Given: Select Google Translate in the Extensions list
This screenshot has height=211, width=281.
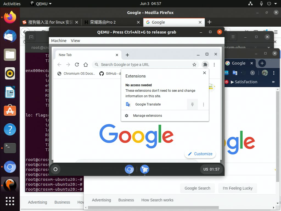Looking at the screenshot, I should point(148,104).
